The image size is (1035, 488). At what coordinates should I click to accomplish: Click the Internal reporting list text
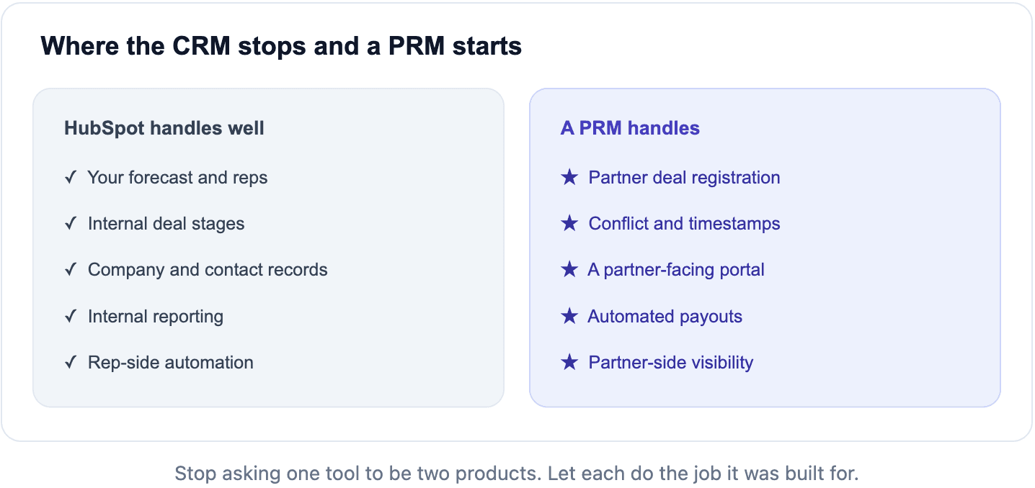tap(156, 317)
